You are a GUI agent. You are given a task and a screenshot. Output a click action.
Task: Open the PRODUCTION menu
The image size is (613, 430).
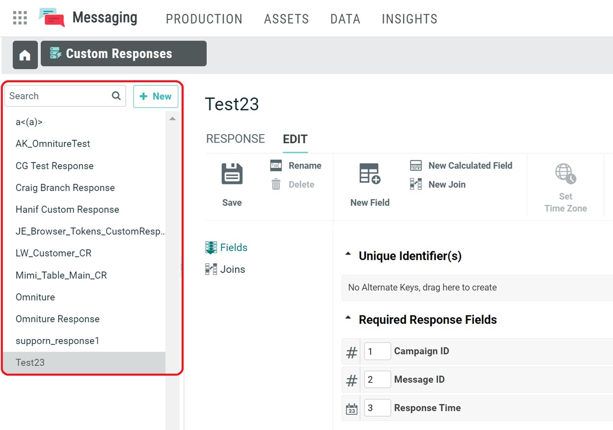click(x=204, y=19)
